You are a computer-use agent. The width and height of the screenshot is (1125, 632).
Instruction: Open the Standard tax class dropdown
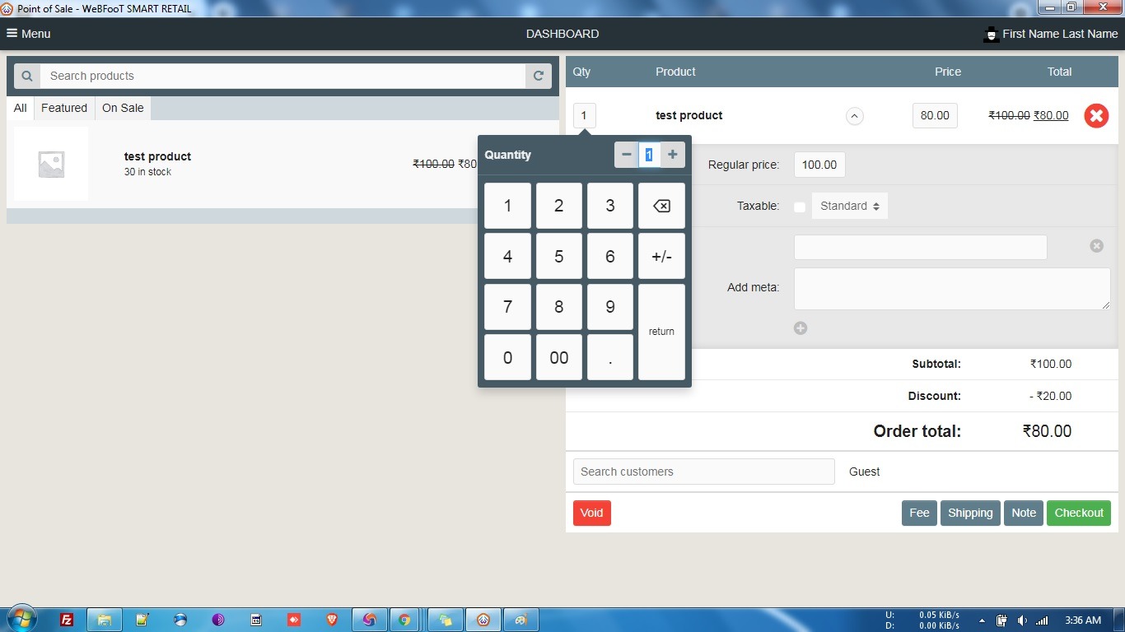(x=849, y=206)
